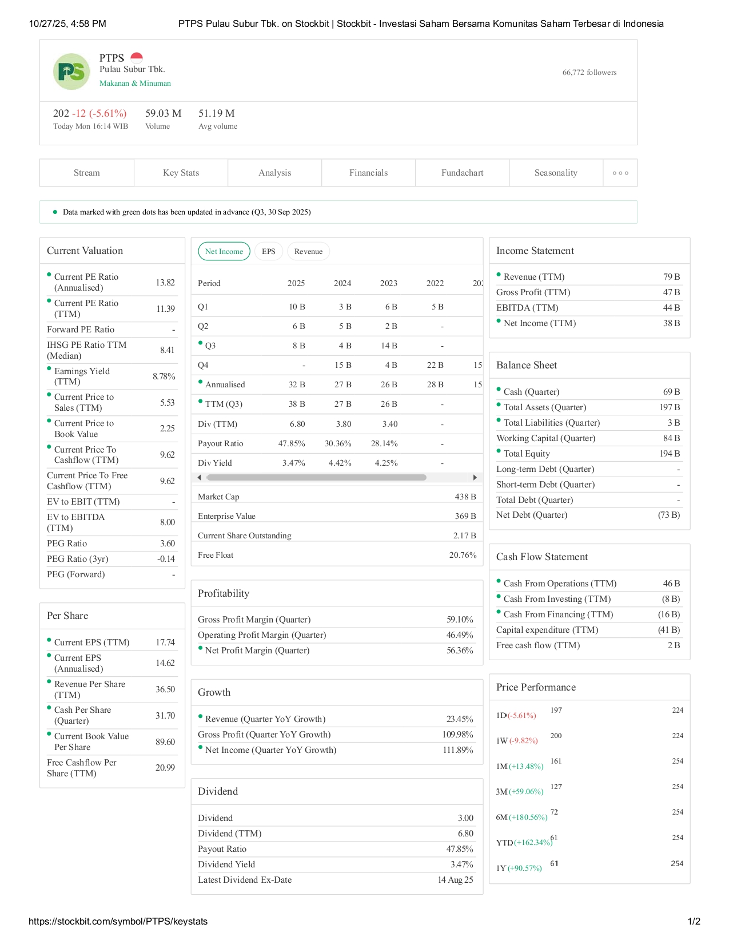Click the 59.03 M Volume figure
The width and height of the screenshot is (729, 944).
(x=163, y=113)
